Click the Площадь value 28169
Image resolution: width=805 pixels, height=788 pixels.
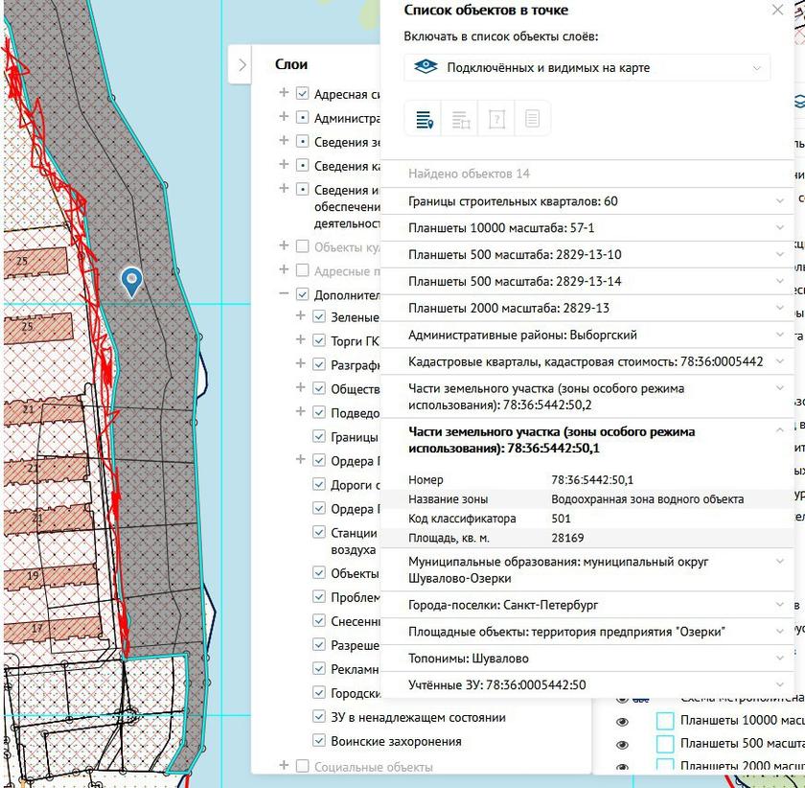(567, 539)
